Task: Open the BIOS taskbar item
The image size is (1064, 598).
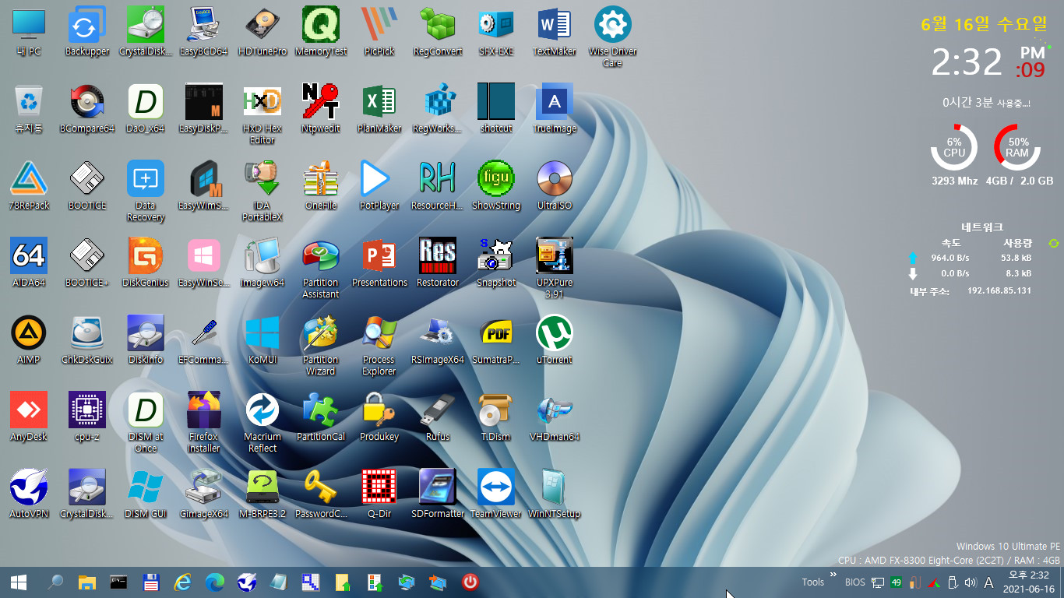Action: point(854,582)
